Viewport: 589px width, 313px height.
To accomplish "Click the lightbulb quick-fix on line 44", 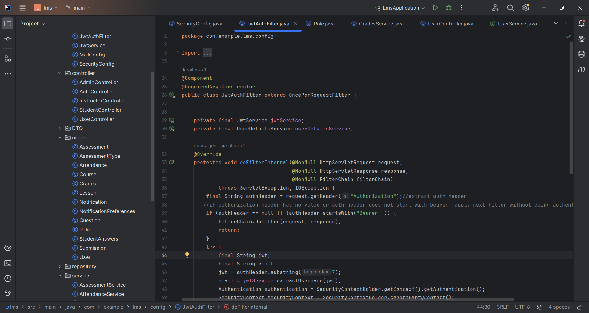I will tap(187, 255).
